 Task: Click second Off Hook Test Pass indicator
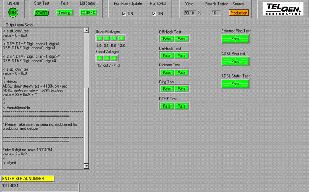[182, 39]
